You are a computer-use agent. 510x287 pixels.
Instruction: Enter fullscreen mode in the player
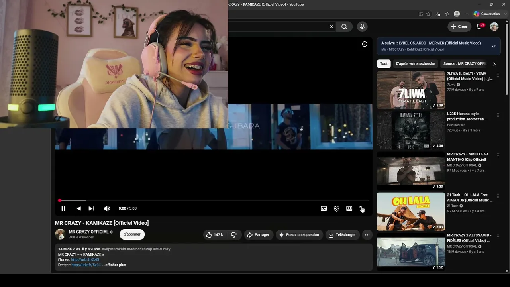tap(362, 208)
